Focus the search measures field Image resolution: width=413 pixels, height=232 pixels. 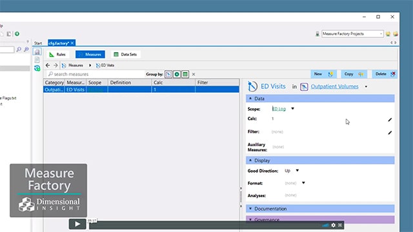96,74
